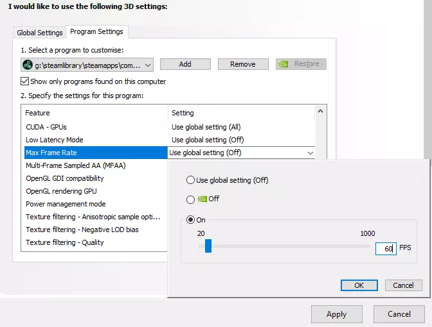Screen dimensions: 432x327
Task: Choose the On radio button
Action: [190, 220]
